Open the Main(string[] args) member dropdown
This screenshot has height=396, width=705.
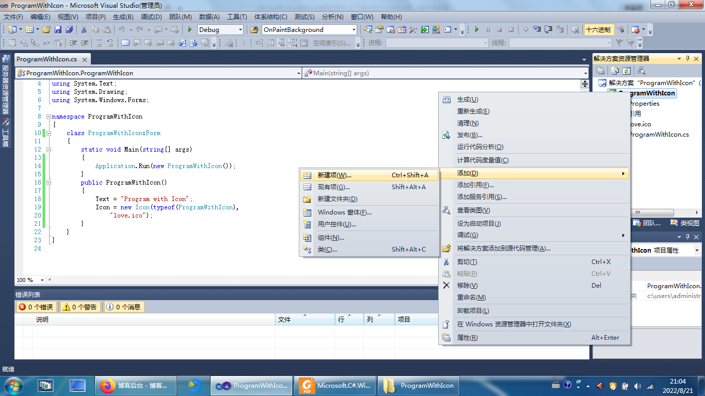pyautogui.click(x=446, y=73)
